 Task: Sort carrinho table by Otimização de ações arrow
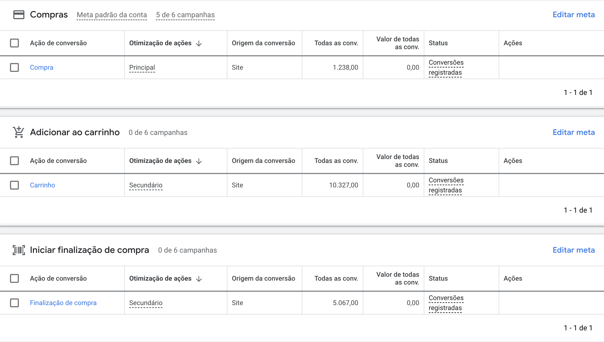pos(199,161)
